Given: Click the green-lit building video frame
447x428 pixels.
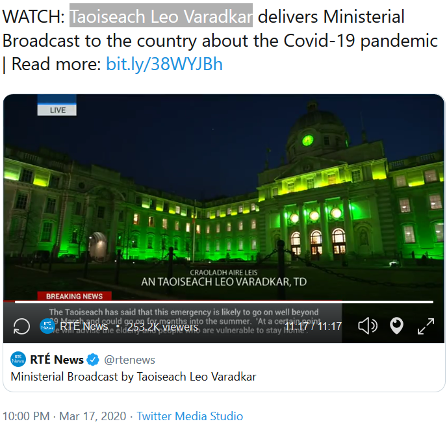Looking at the screenshot, I should 224,197.
